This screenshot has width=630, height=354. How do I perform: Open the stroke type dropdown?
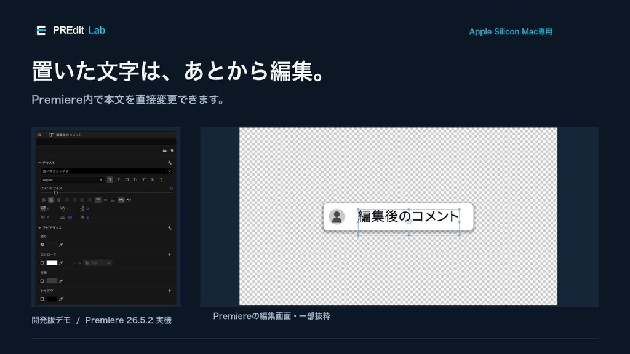(x=98, y=263)
